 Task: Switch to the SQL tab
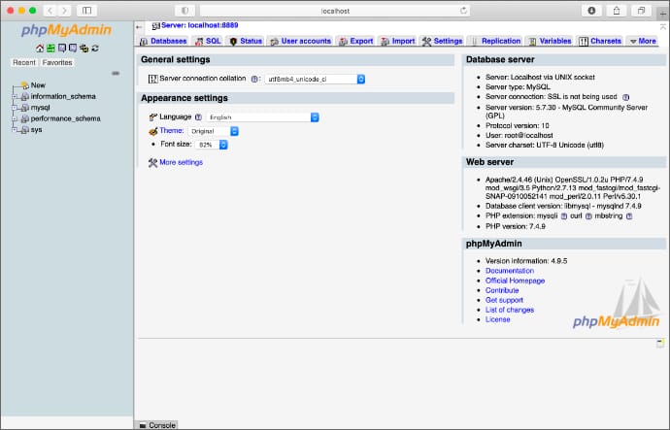coord(207,42)
